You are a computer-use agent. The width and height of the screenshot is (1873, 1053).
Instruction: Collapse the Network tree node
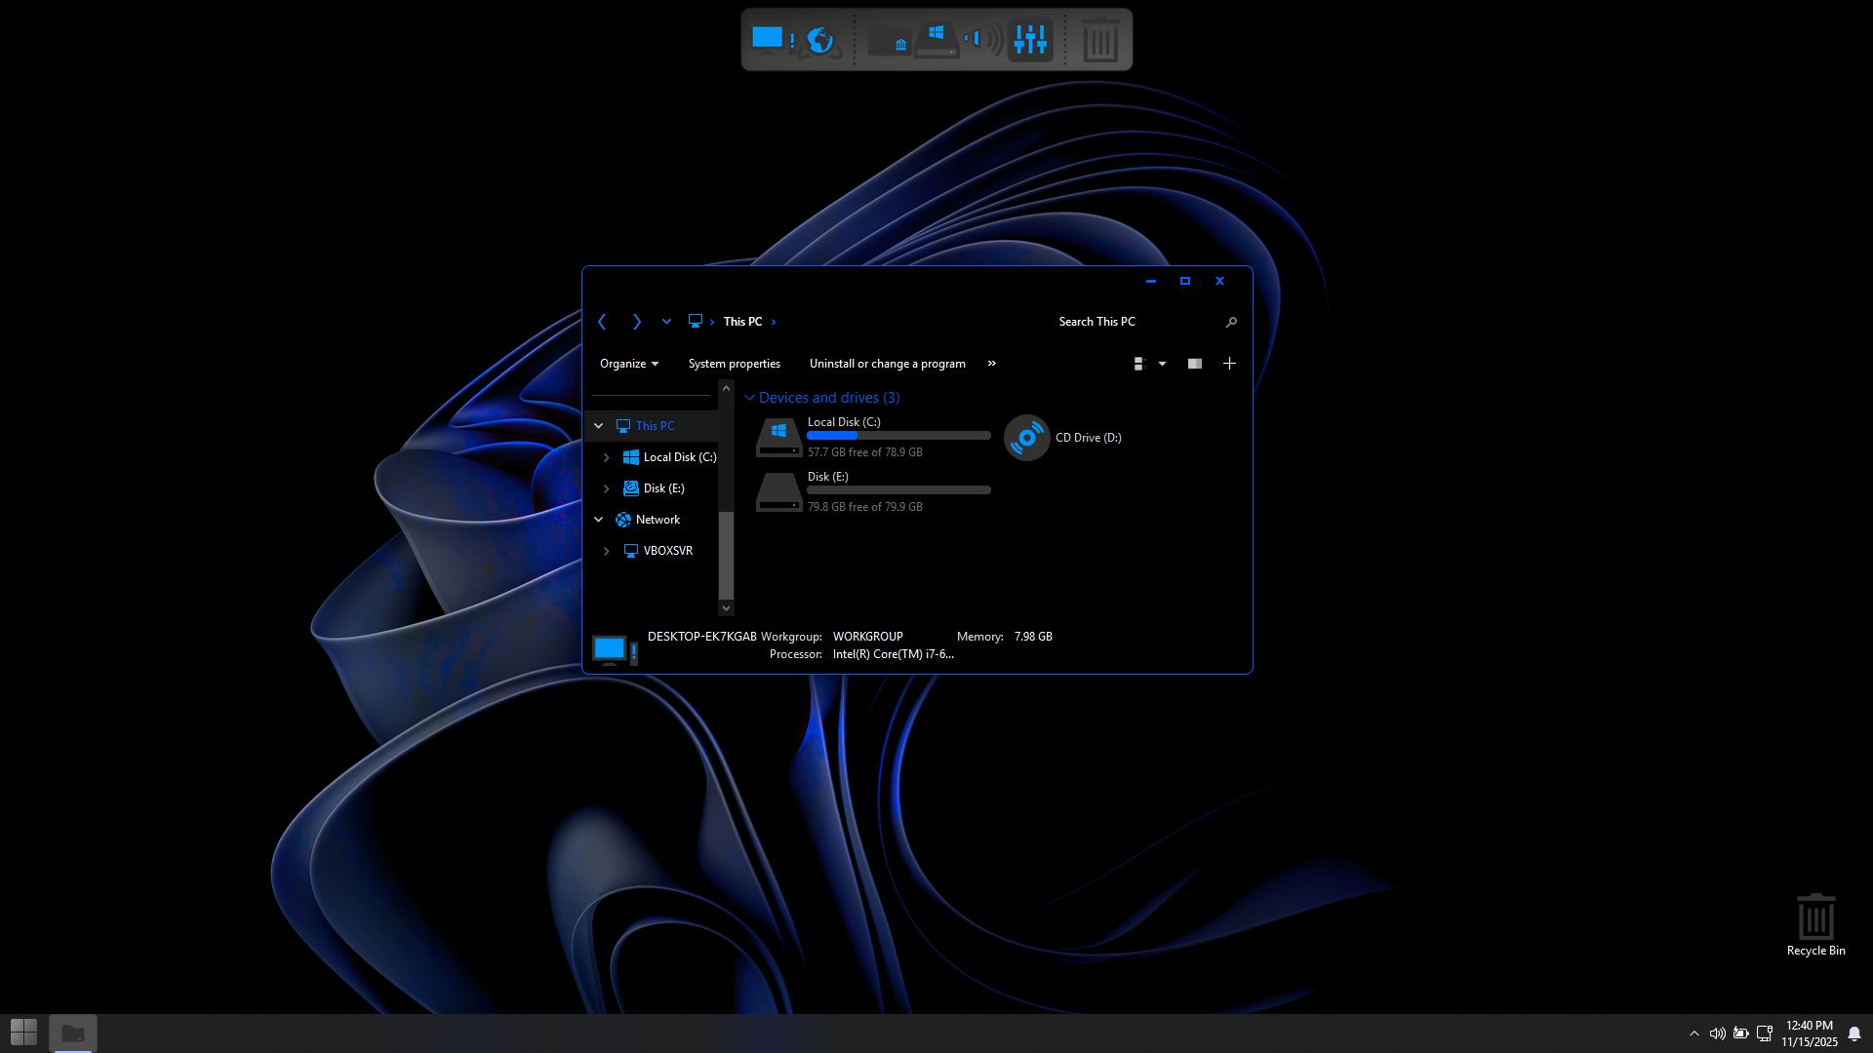(599, 520)
